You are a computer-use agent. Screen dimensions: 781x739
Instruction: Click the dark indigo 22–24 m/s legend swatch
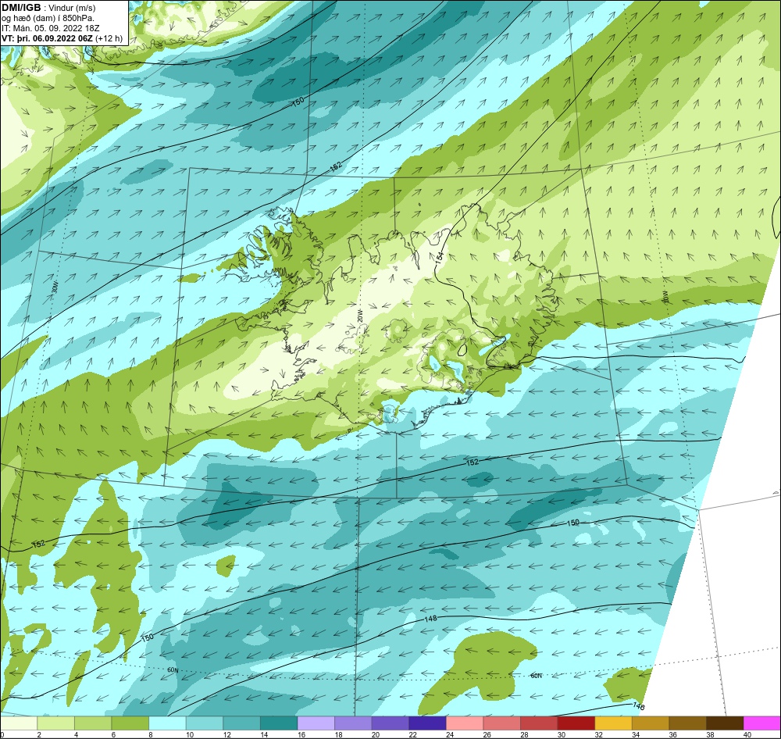coord(427,723)
